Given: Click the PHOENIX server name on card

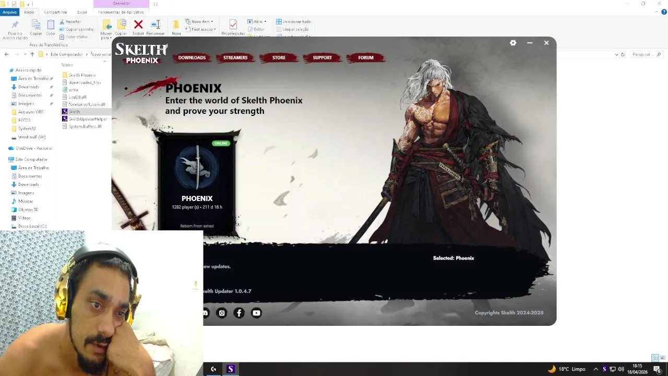Looking at the screenshot, I should click(x=197, y=198).
